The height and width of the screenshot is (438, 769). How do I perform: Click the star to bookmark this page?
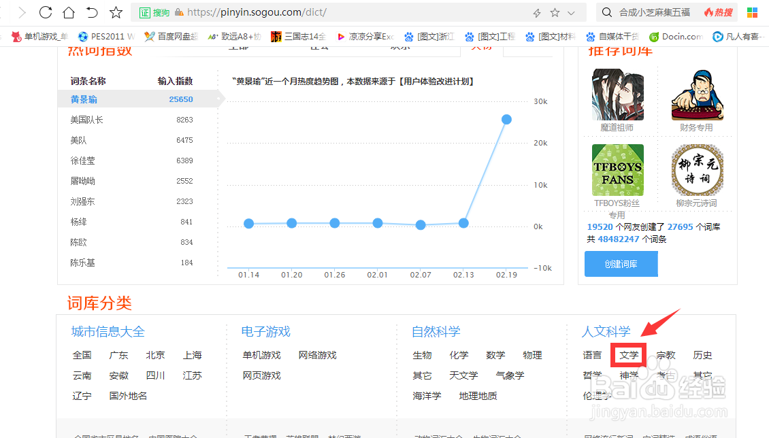point(116,12)
